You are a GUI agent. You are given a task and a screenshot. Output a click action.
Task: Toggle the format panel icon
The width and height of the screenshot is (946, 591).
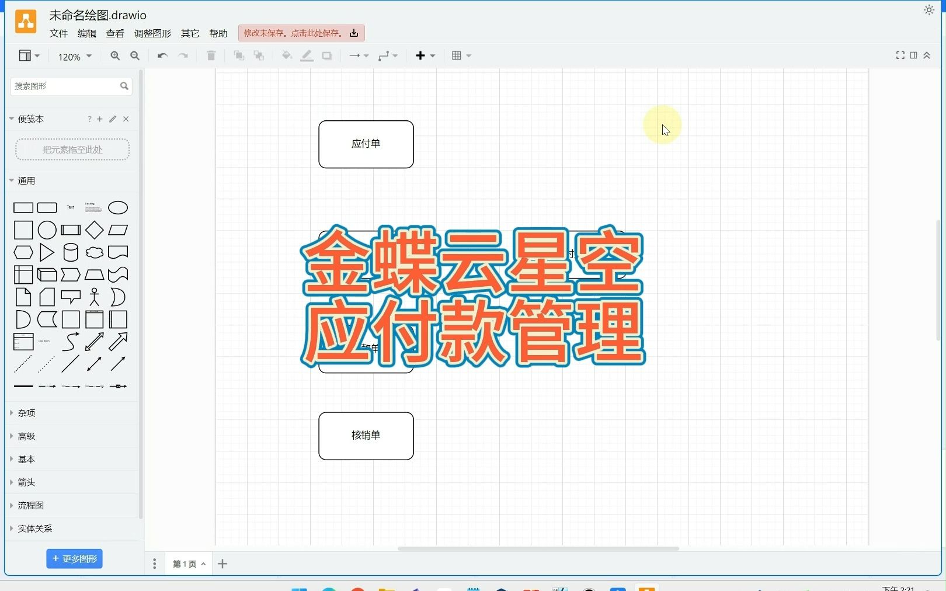[x=913, y=55]
